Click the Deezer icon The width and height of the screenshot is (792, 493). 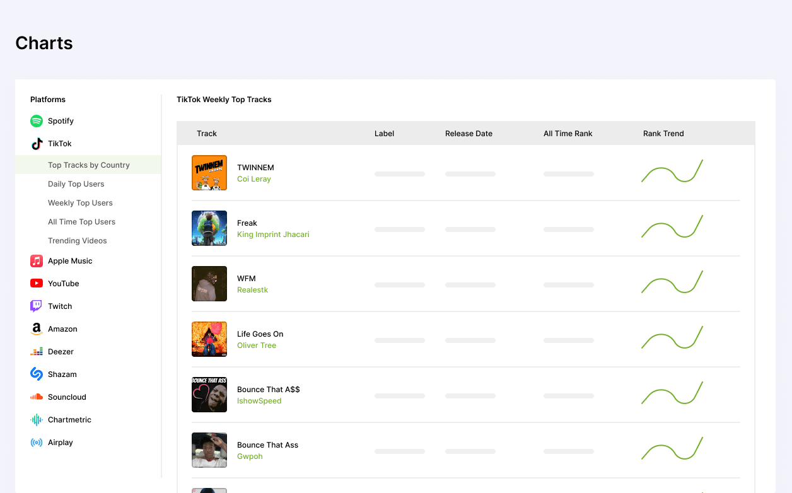(37, 352)
